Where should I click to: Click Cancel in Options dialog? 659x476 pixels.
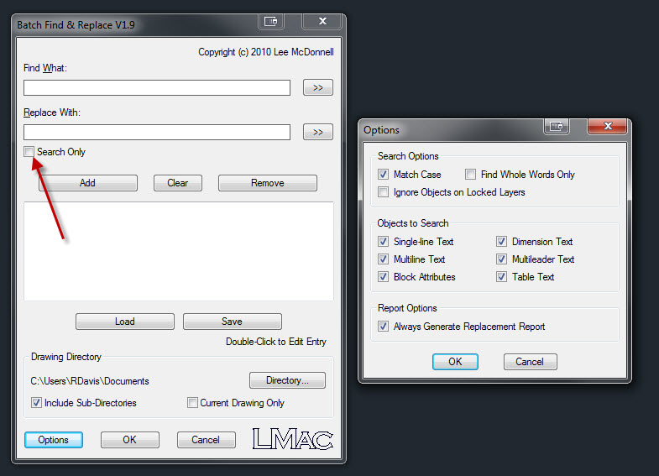pos(530,362)
